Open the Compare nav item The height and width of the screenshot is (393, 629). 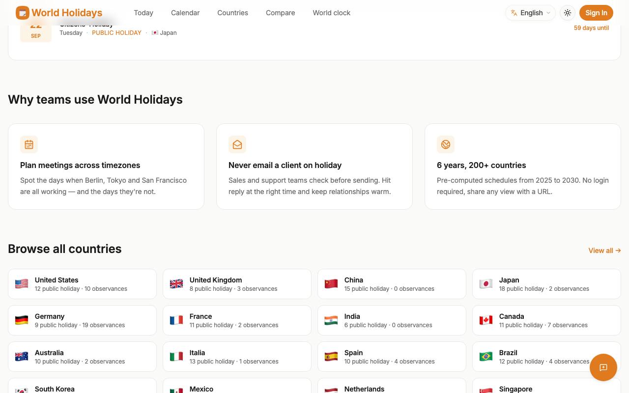pyautogui.click(x=280, y=13)
